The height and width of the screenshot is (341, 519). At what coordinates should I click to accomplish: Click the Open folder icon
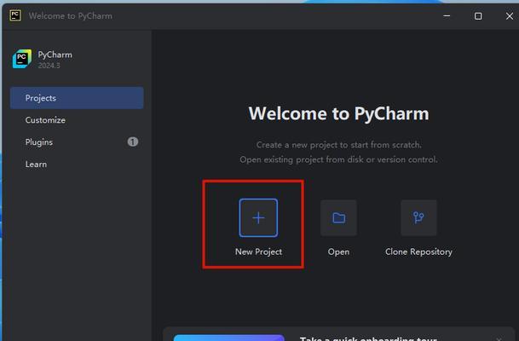coord(338,217)
